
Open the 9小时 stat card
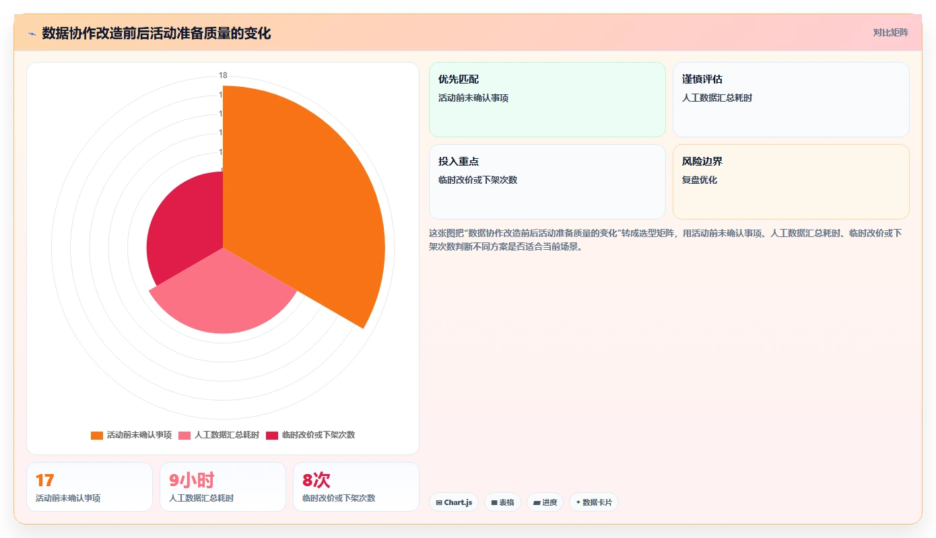pyautogui.click(x=223, y=487)
